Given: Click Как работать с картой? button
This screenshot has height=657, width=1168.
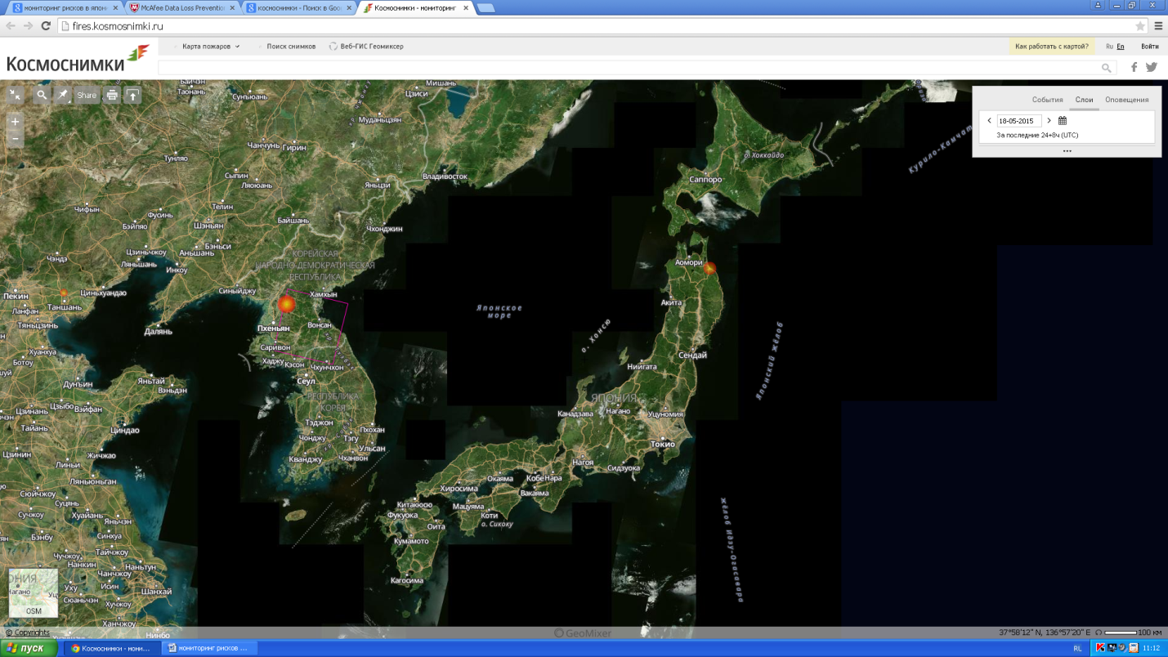Looking at the screenshot, I should [1052, 47].
